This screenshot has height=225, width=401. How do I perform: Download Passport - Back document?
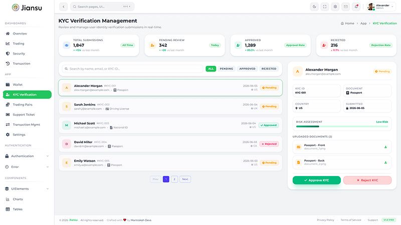click(385, 162)
